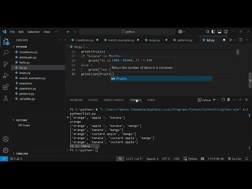The width and height of the screenshot is (252, 189).
Task: Open the OUTPUT panel tab
Action: click(x=93, y=100)
